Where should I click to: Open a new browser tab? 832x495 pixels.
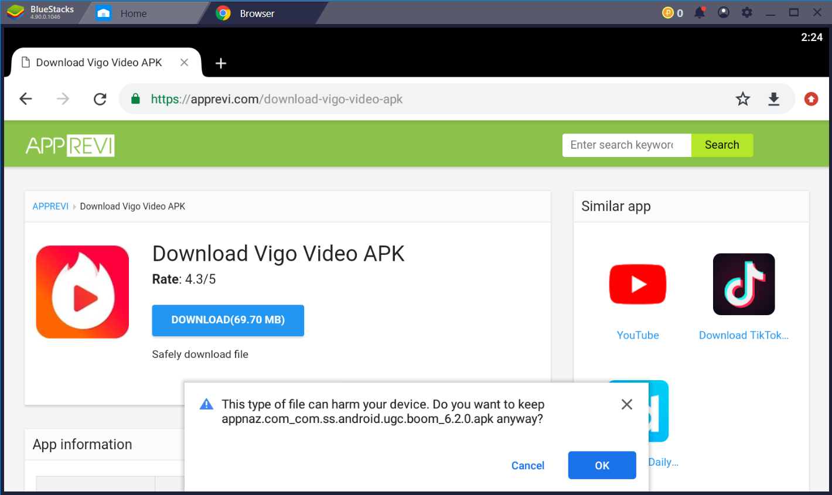point(221,63)
